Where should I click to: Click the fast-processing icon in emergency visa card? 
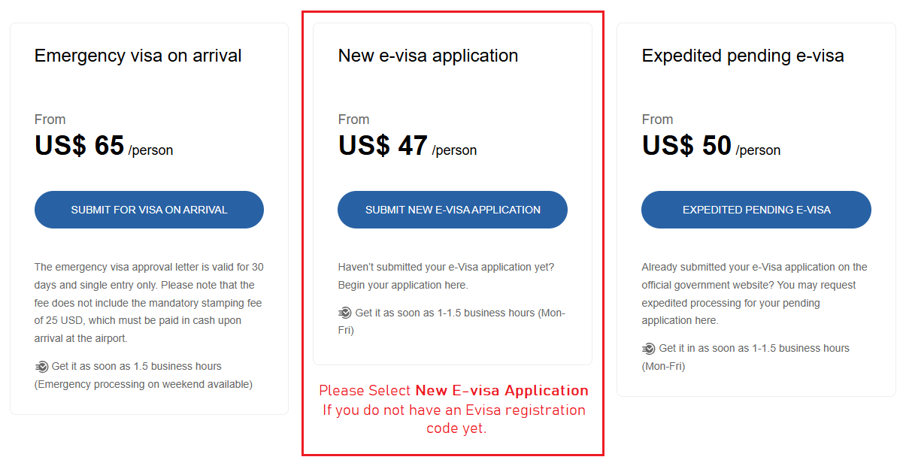pyautogui.click(x=41, y=367)
